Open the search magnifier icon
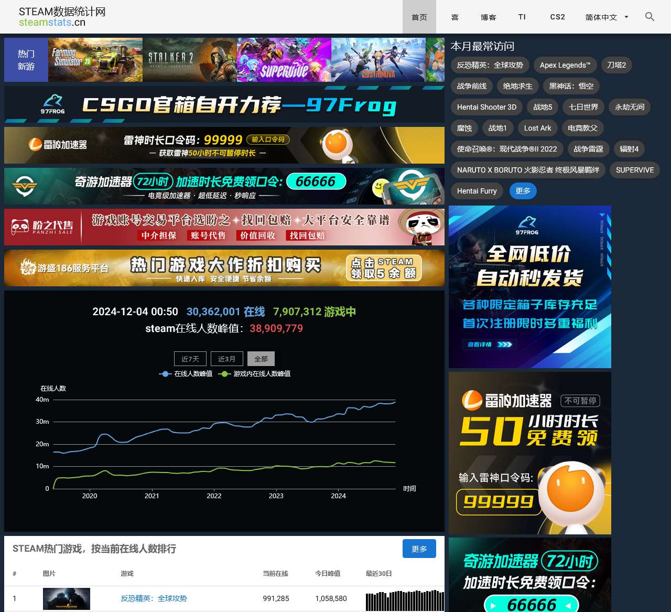The width and height of the screenshot is (671, 612). tap(650, 17)
